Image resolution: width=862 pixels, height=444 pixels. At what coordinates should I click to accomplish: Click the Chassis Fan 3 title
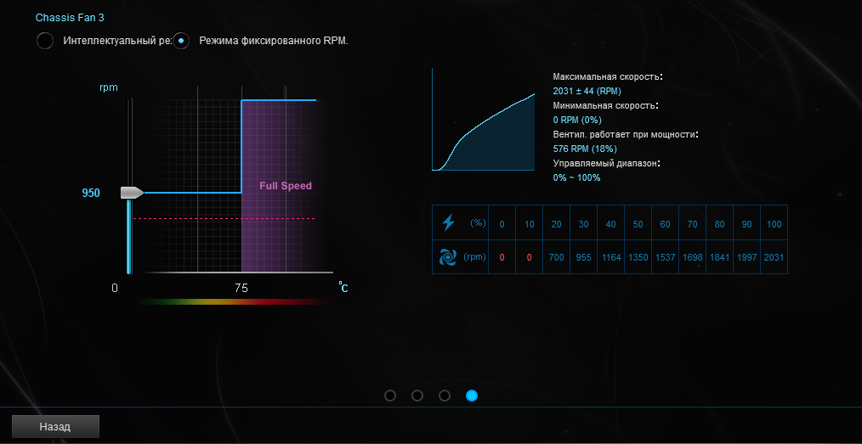tap(70, 18)
